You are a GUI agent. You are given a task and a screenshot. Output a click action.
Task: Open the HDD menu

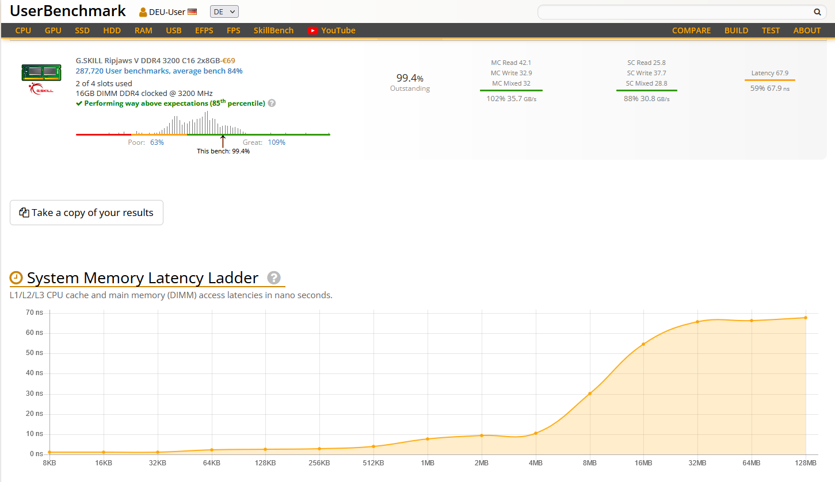pyautogui.click(x=112, y=30)
